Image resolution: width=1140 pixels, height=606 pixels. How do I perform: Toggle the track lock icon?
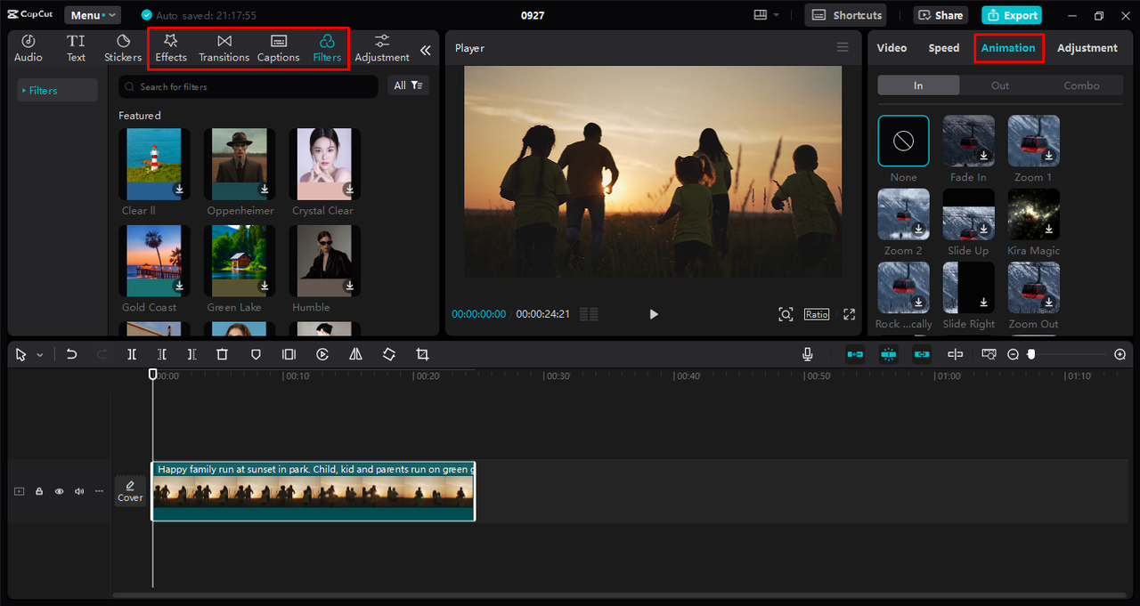(x=39, y=491)
